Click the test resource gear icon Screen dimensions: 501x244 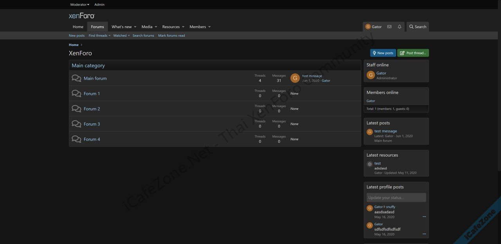[x=369, y=164]
